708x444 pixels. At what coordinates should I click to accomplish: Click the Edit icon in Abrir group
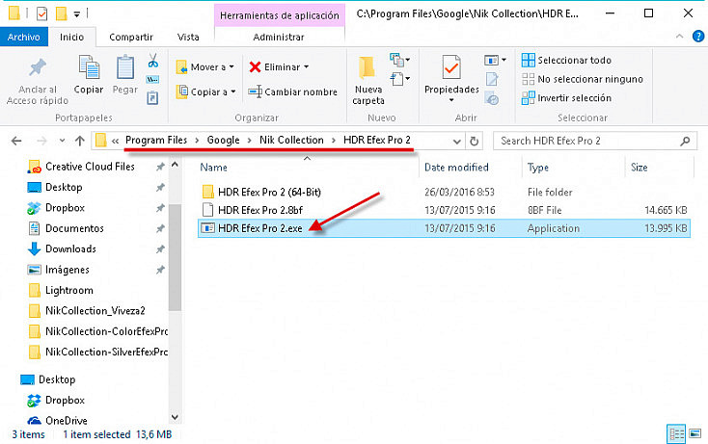tap(492, 79)
